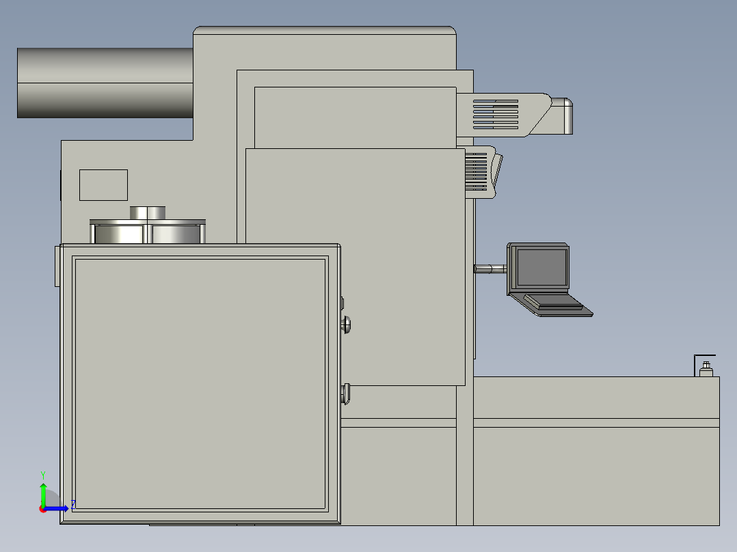Select the red origin point of the triad

point(43,510)
